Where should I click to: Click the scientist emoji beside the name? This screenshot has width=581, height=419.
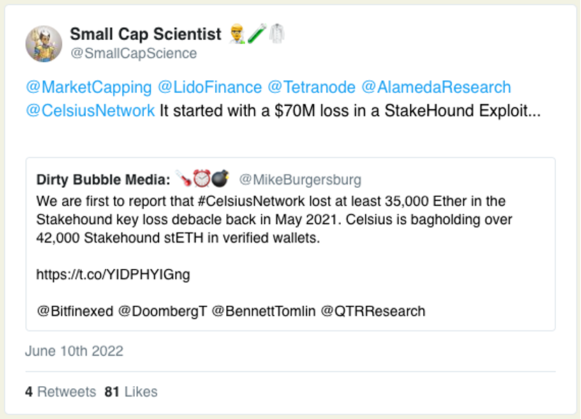(238, 34)
